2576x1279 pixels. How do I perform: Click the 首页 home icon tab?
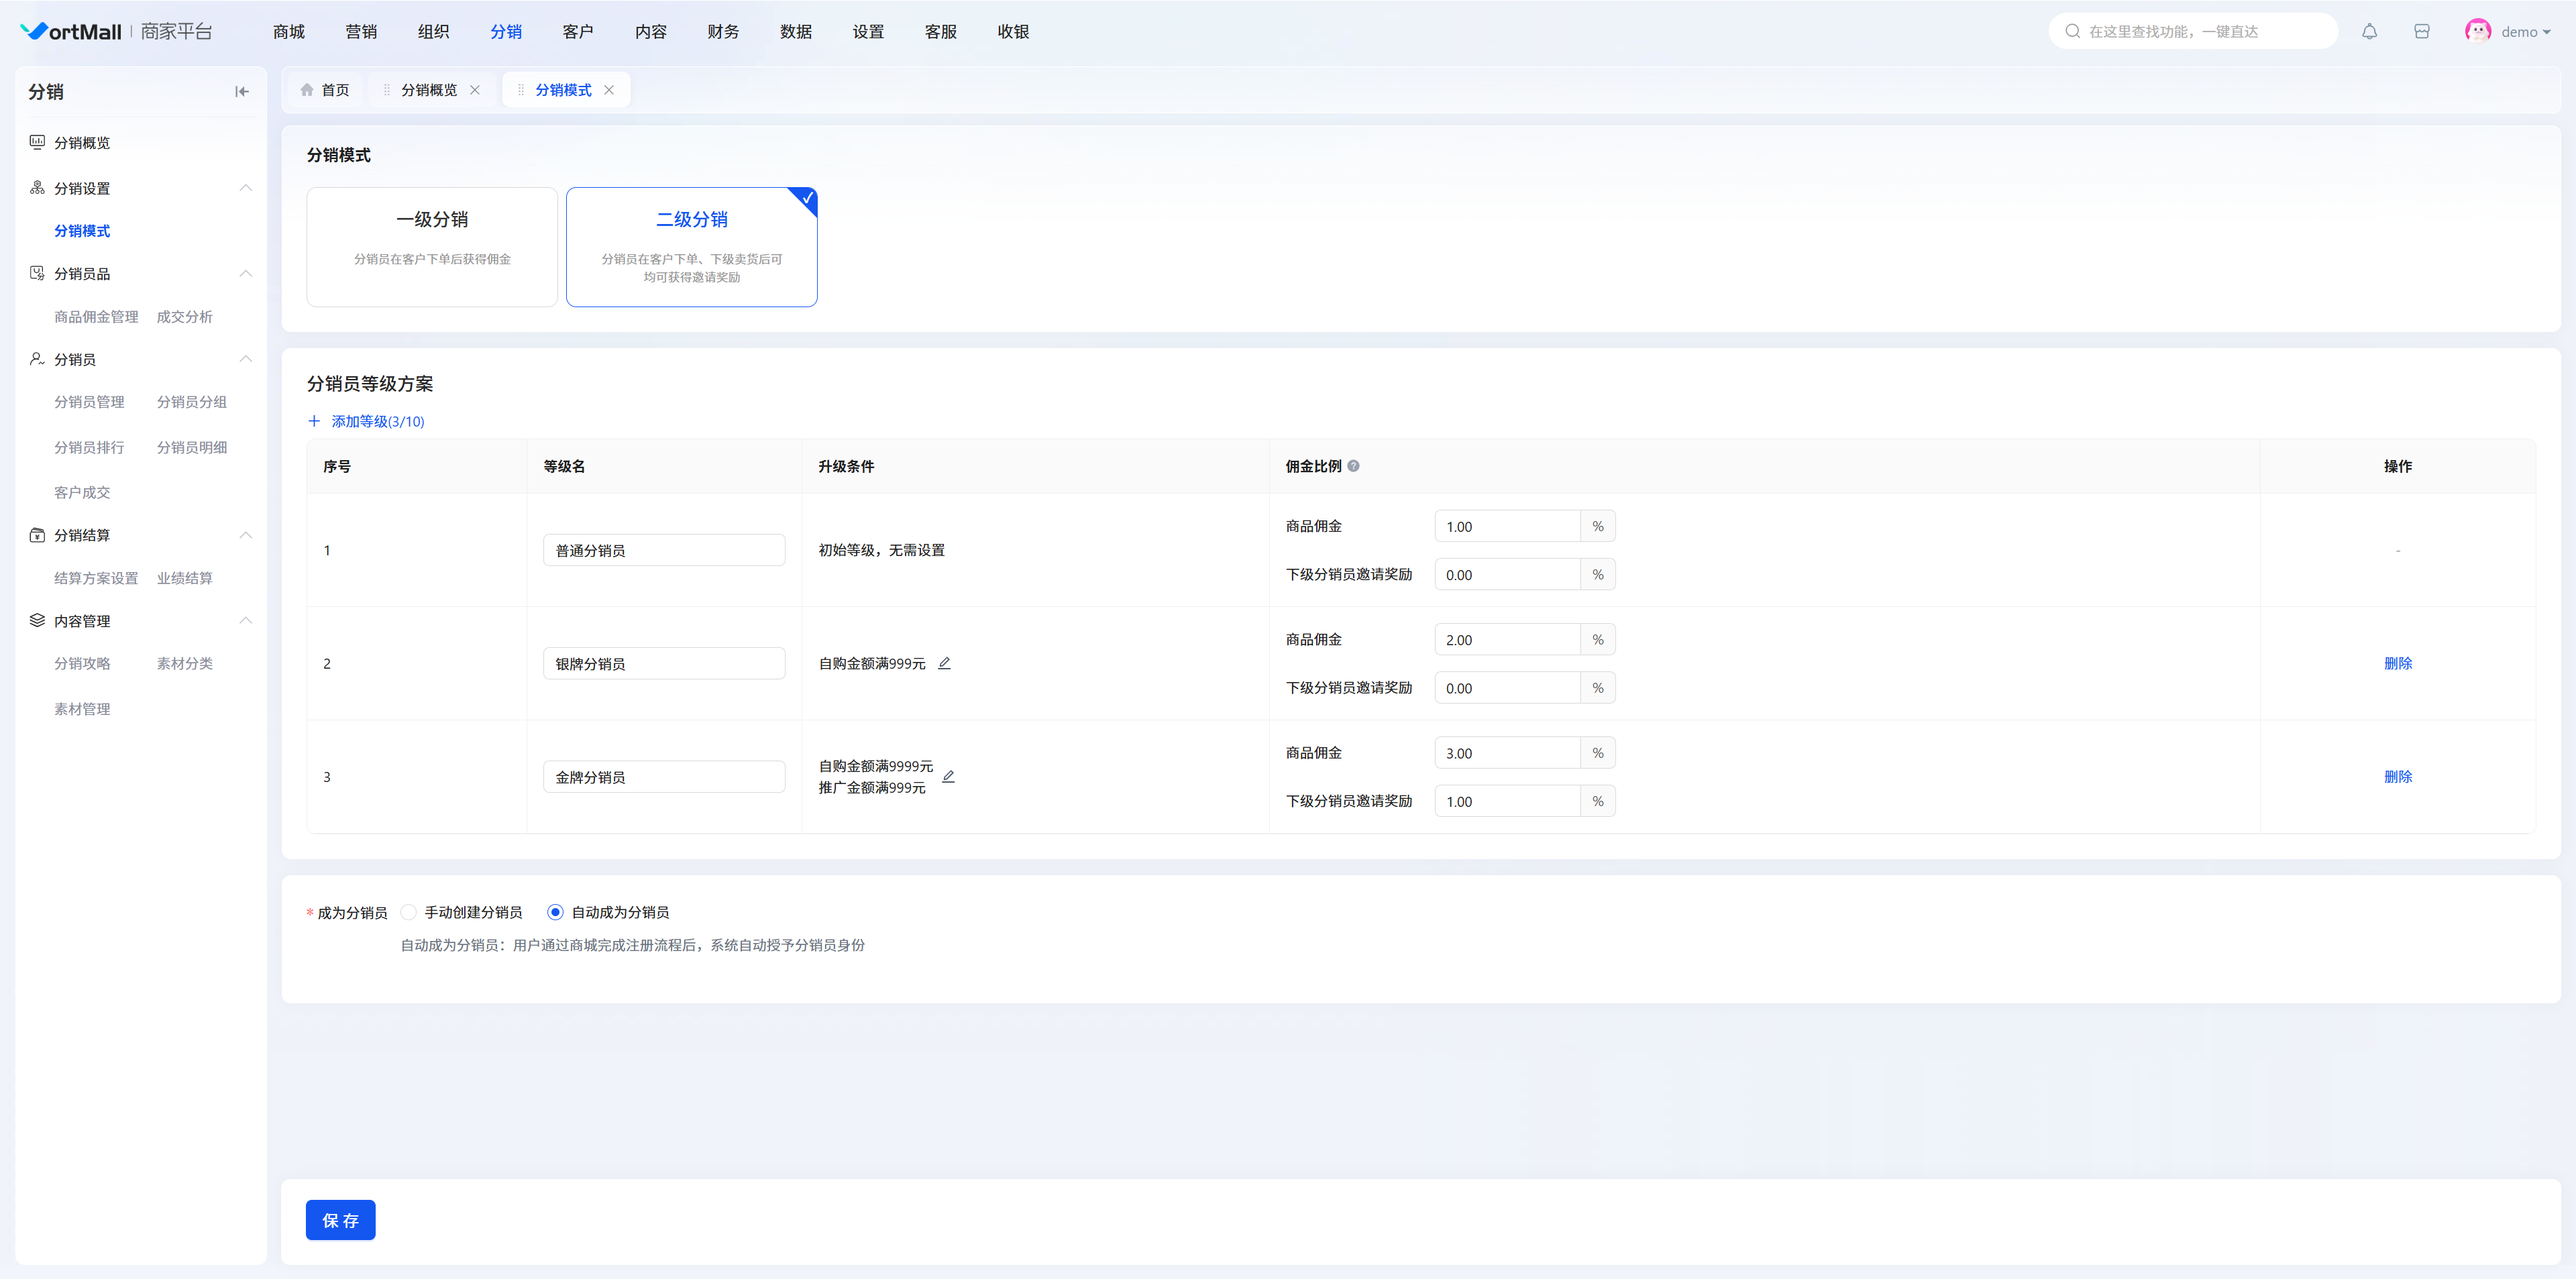[x=325, y=90]
